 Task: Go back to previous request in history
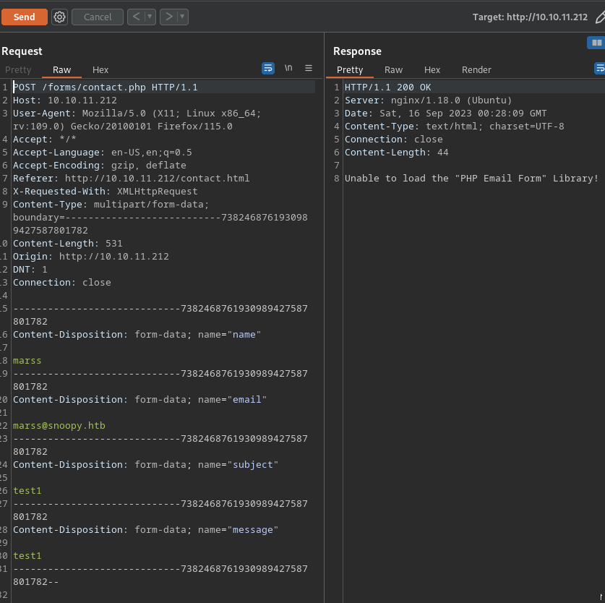pyautogui.click(x=136, y=17)
